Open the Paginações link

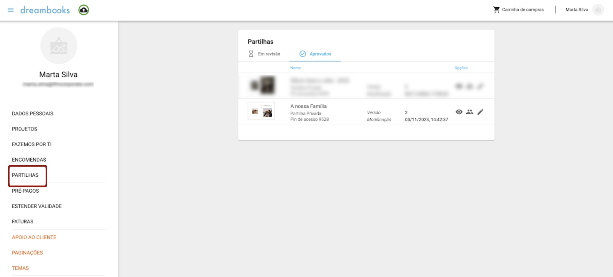tap(27, 252)
